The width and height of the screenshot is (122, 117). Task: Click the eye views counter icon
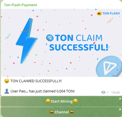[103, 92]
